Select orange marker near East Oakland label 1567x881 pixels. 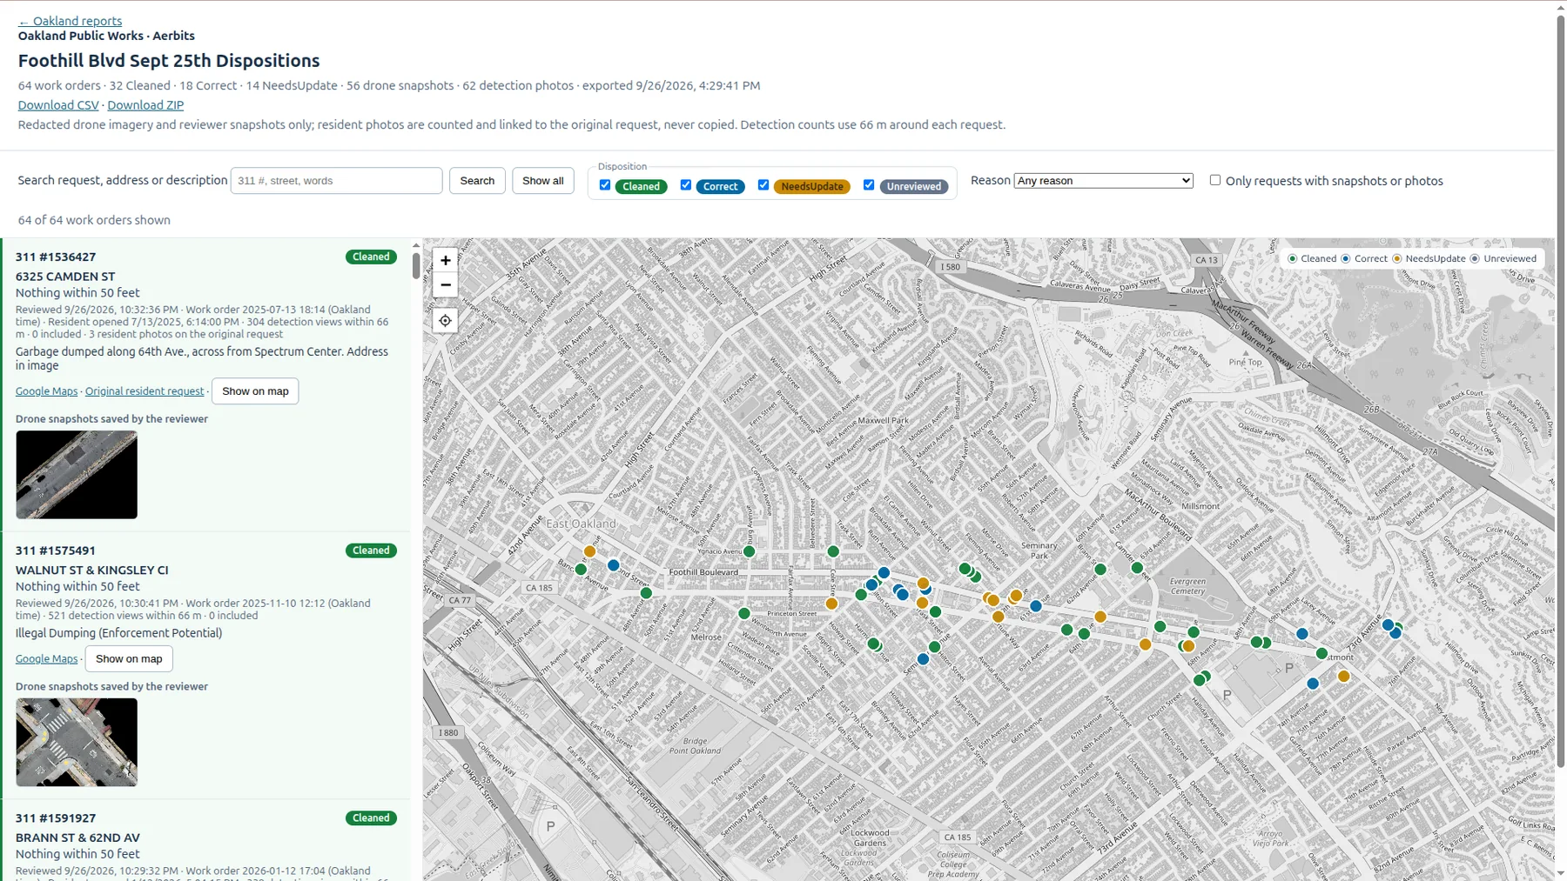[590, 551]
